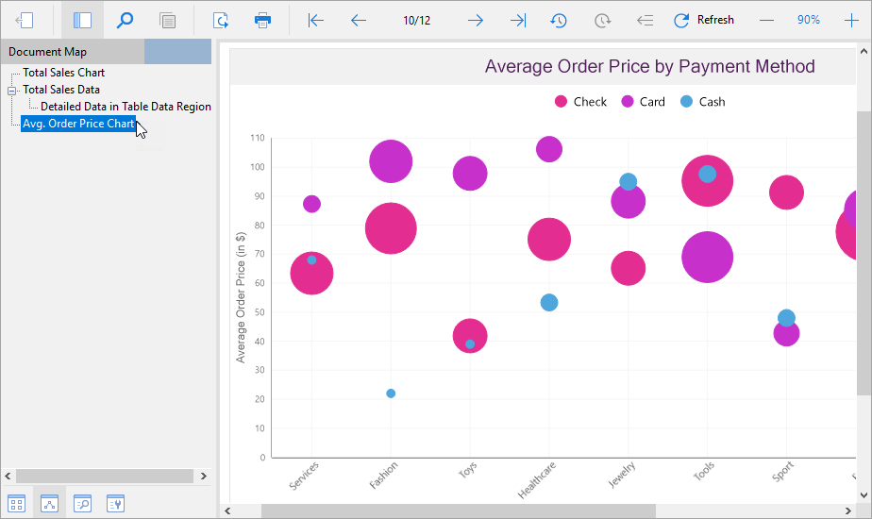The height and width of the screenshot is (519, 872).
Task: Click the Fashion axis label
Action: [384, 476]
